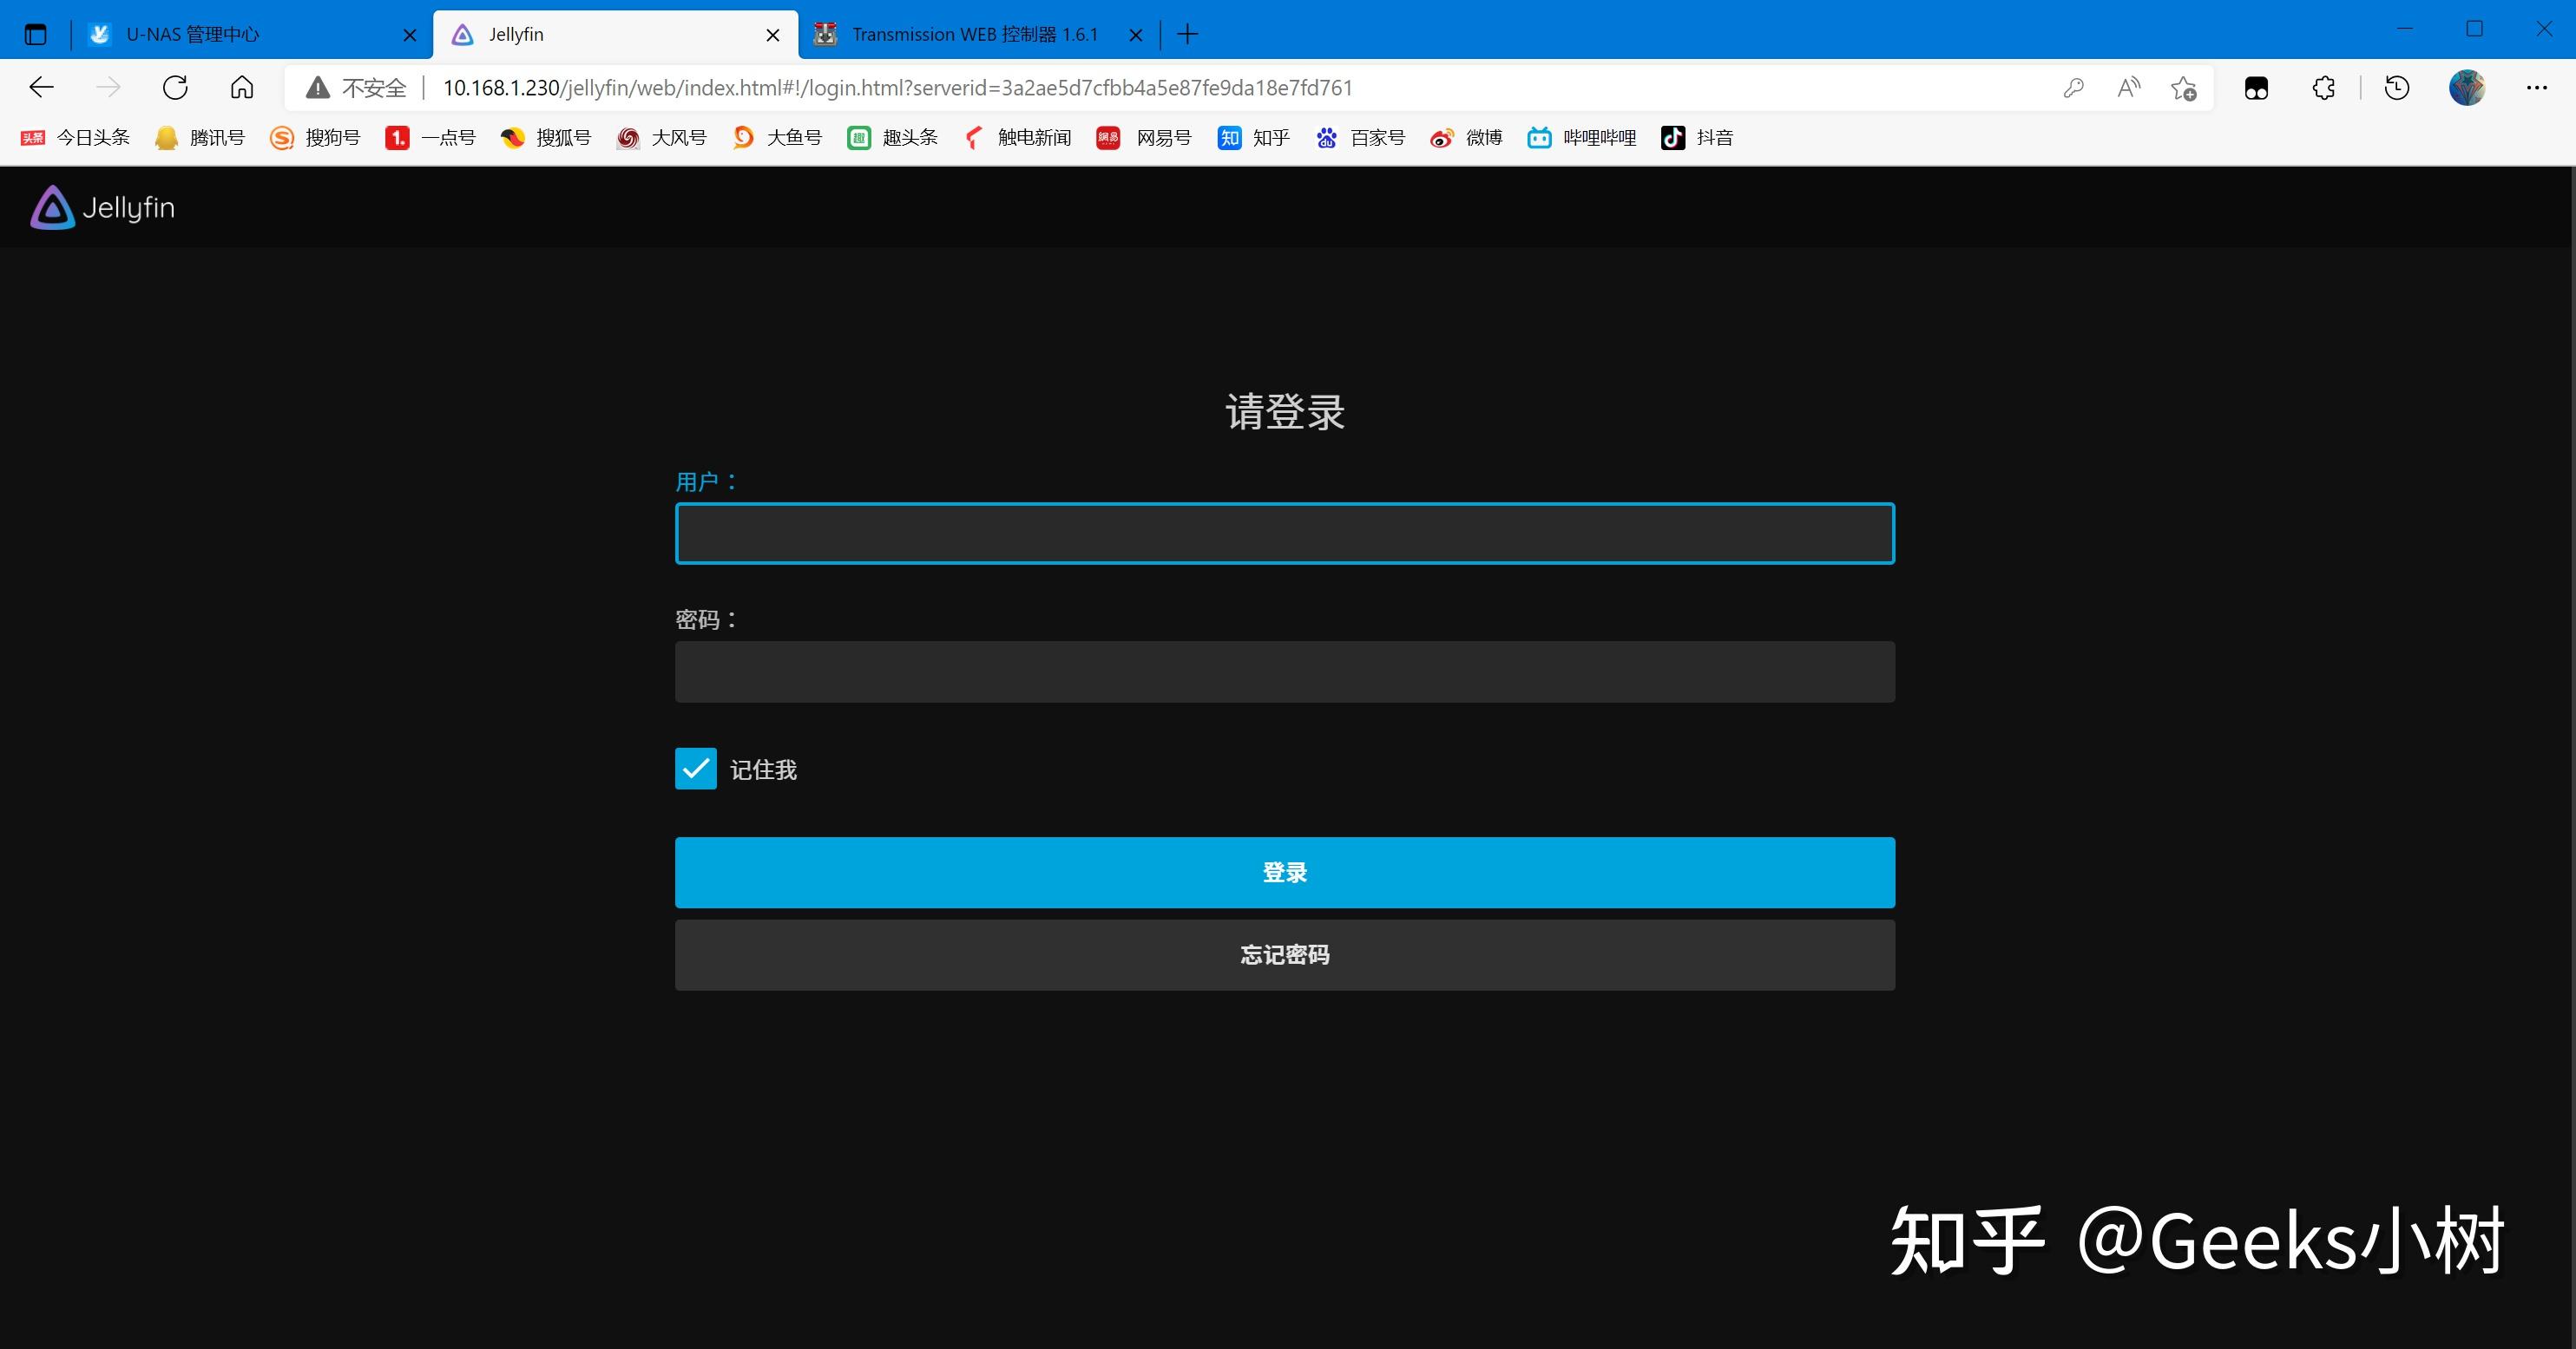Open browser extensions puzzle icon
2576x1349 pixels.
click(x=2323, y=88)
